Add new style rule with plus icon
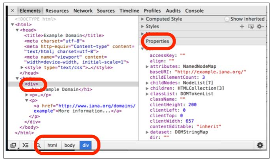This screenshot has height=160, width=271. pos(242,27)
